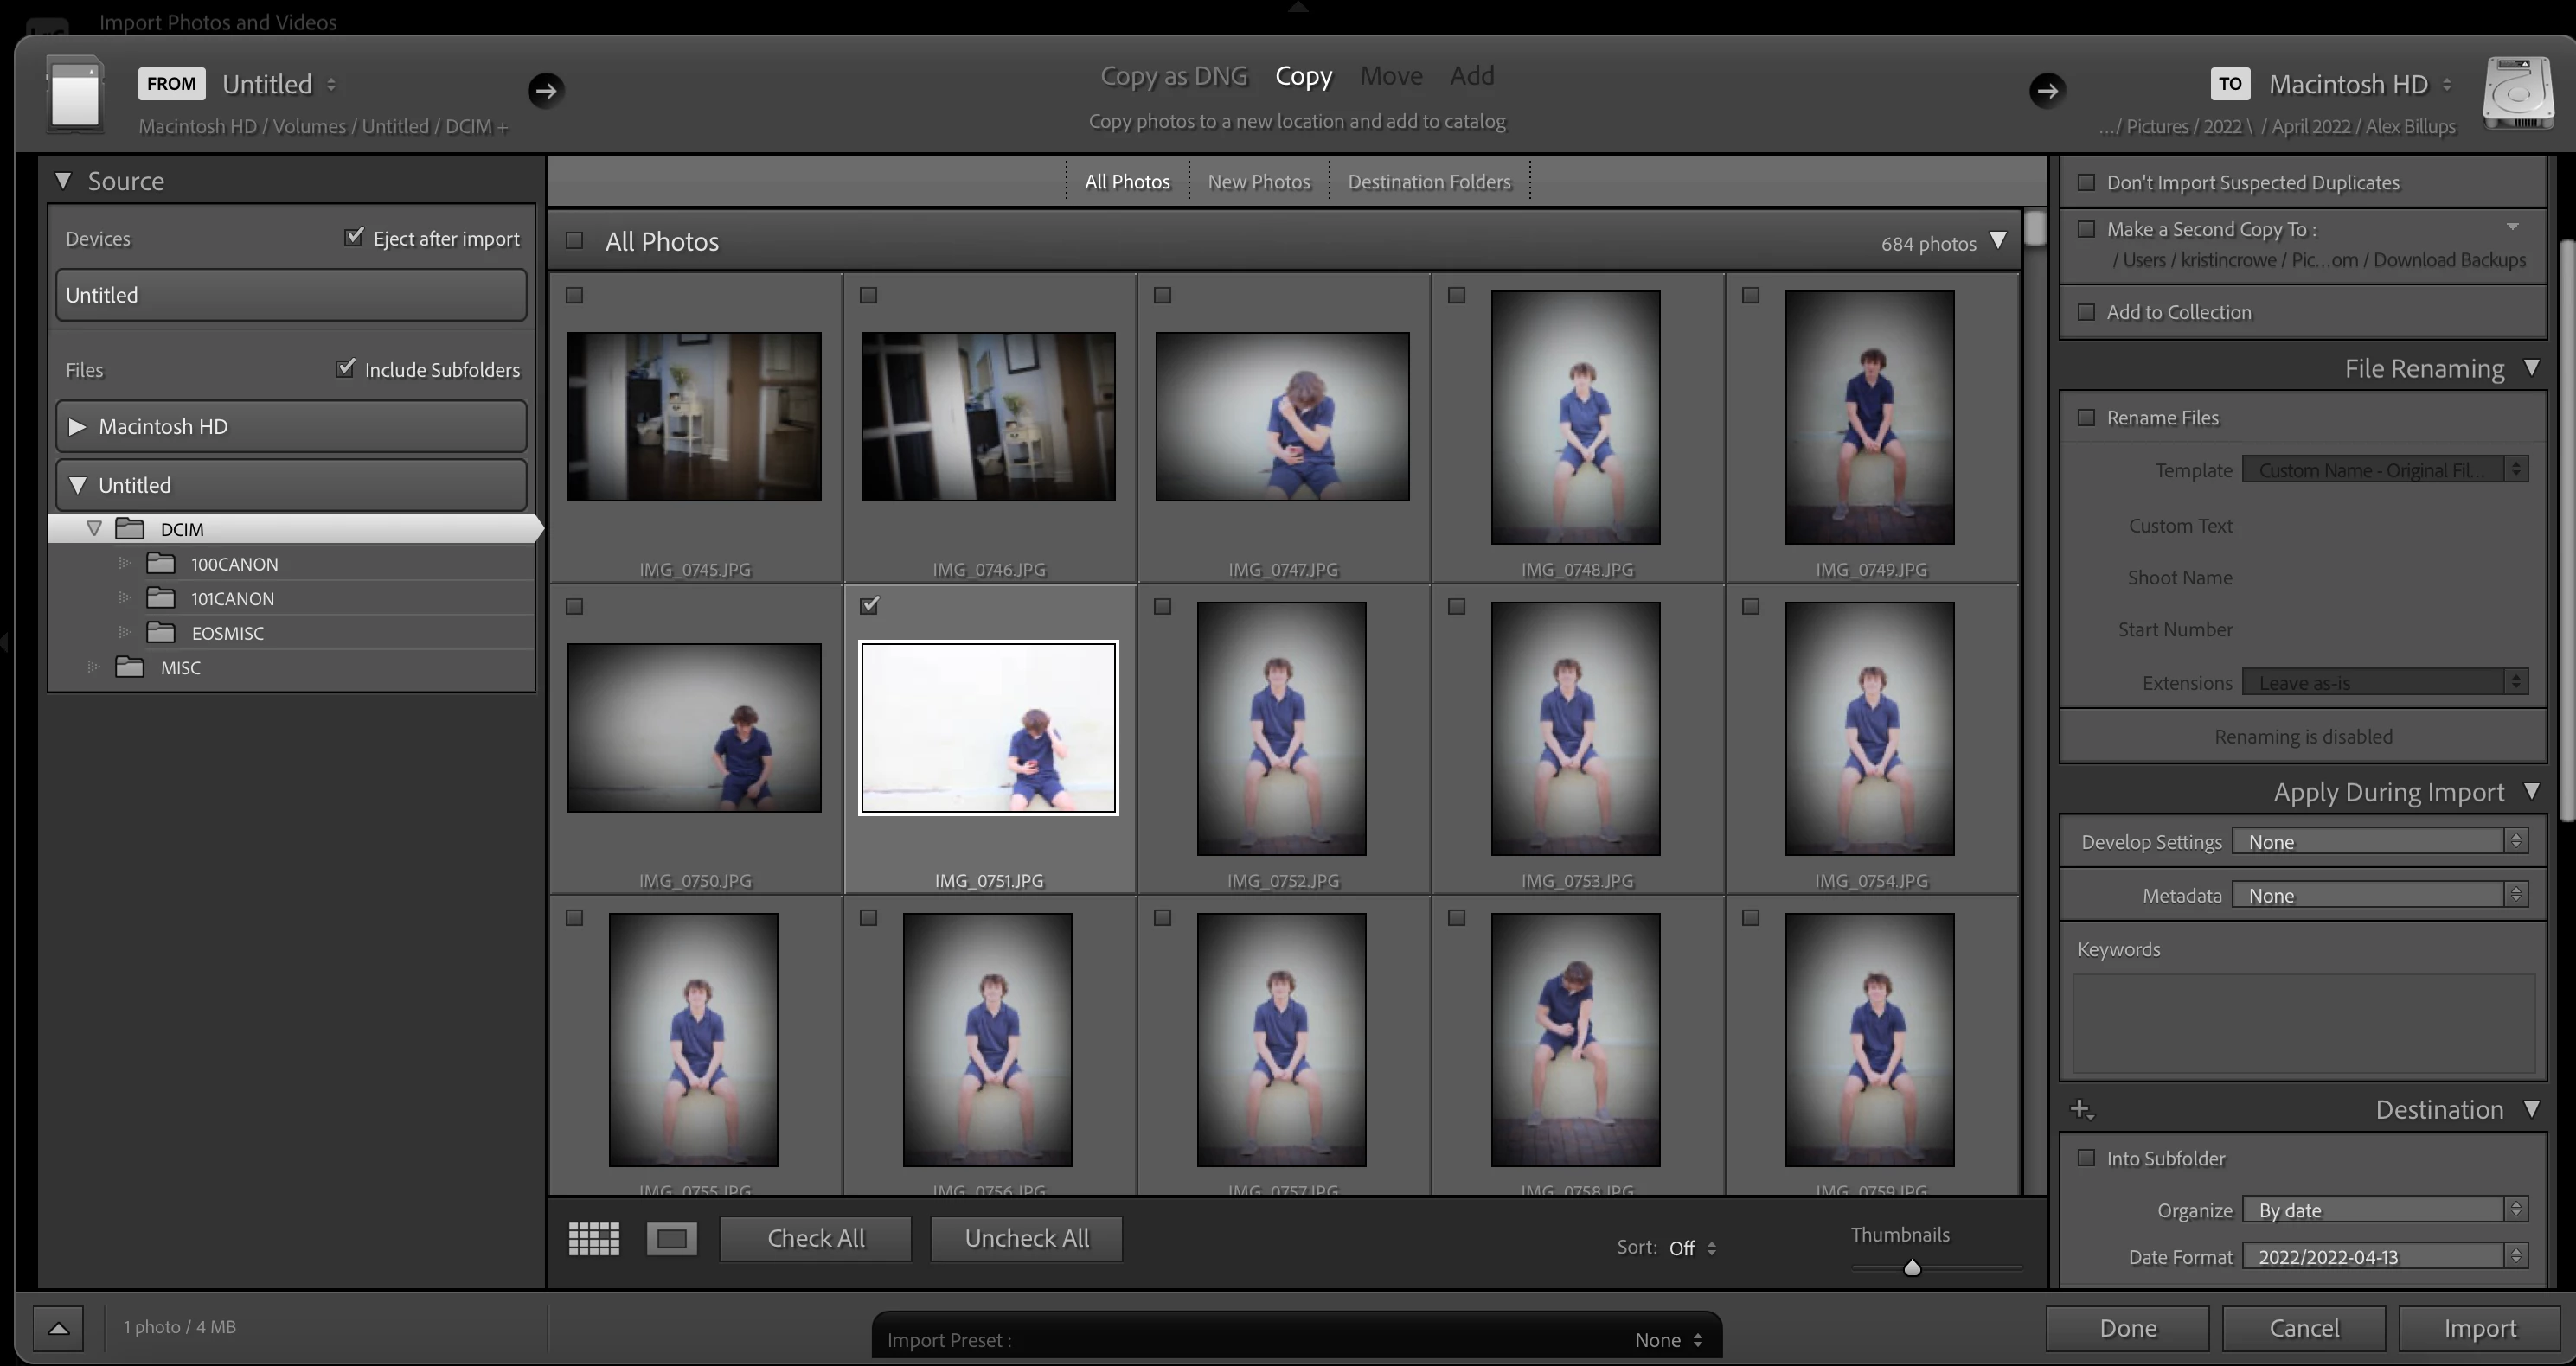Viewport: 2576px width, 1366px height.
Task: Switch to grid view icon
Action: (x=594, y=1238)
